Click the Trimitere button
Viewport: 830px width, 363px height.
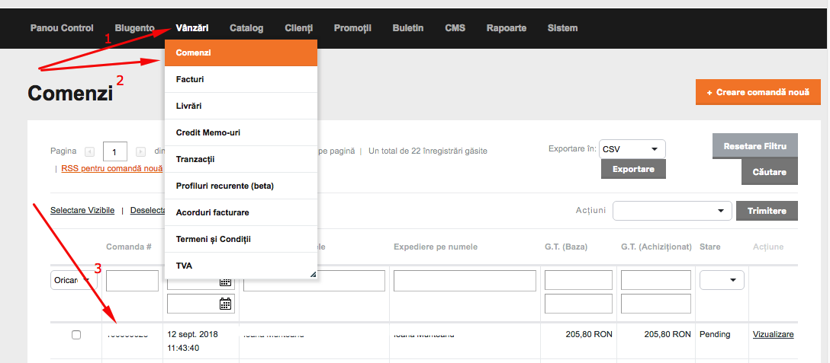[x=767, y=211]
